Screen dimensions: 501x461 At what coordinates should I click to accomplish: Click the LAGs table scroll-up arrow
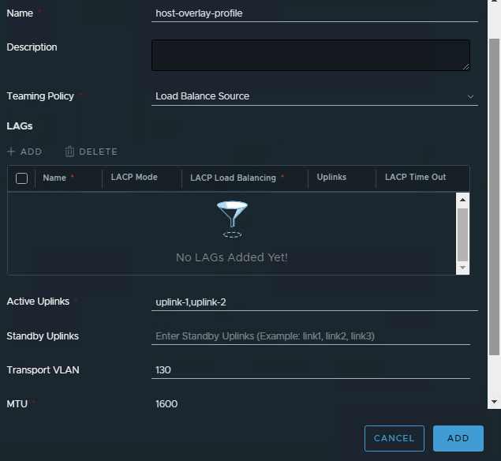coord(463,201)
